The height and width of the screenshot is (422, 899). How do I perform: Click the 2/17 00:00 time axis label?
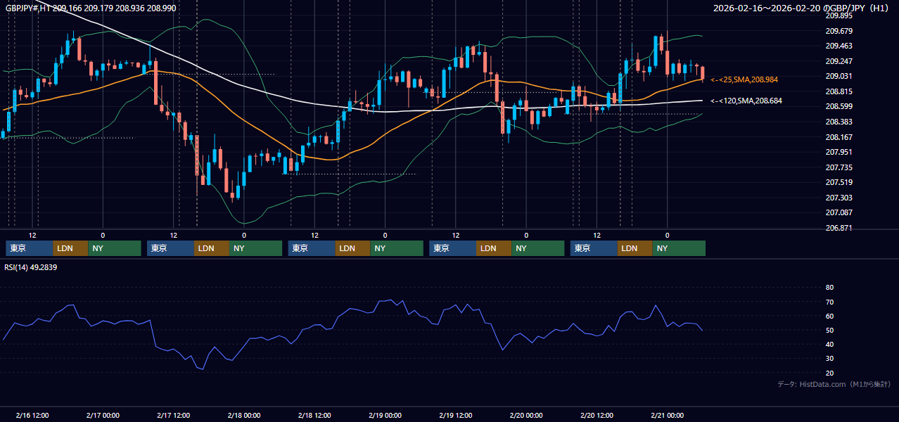pyautogui.click(x=103, y=416)
